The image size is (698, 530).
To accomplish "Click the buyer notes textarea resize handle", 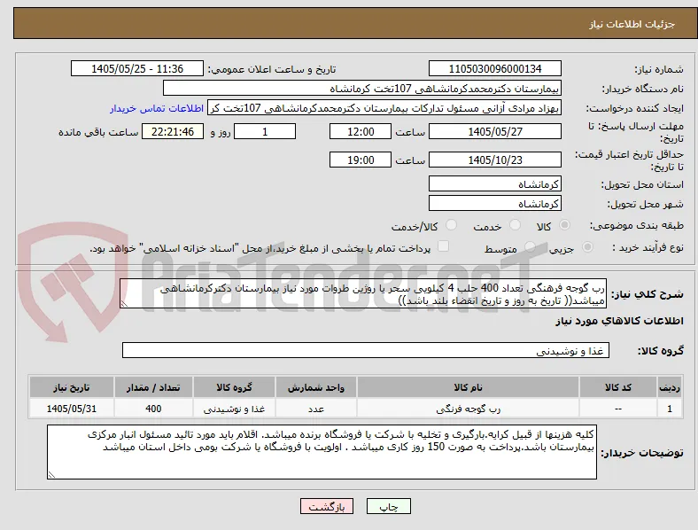I will coord(51,475).
